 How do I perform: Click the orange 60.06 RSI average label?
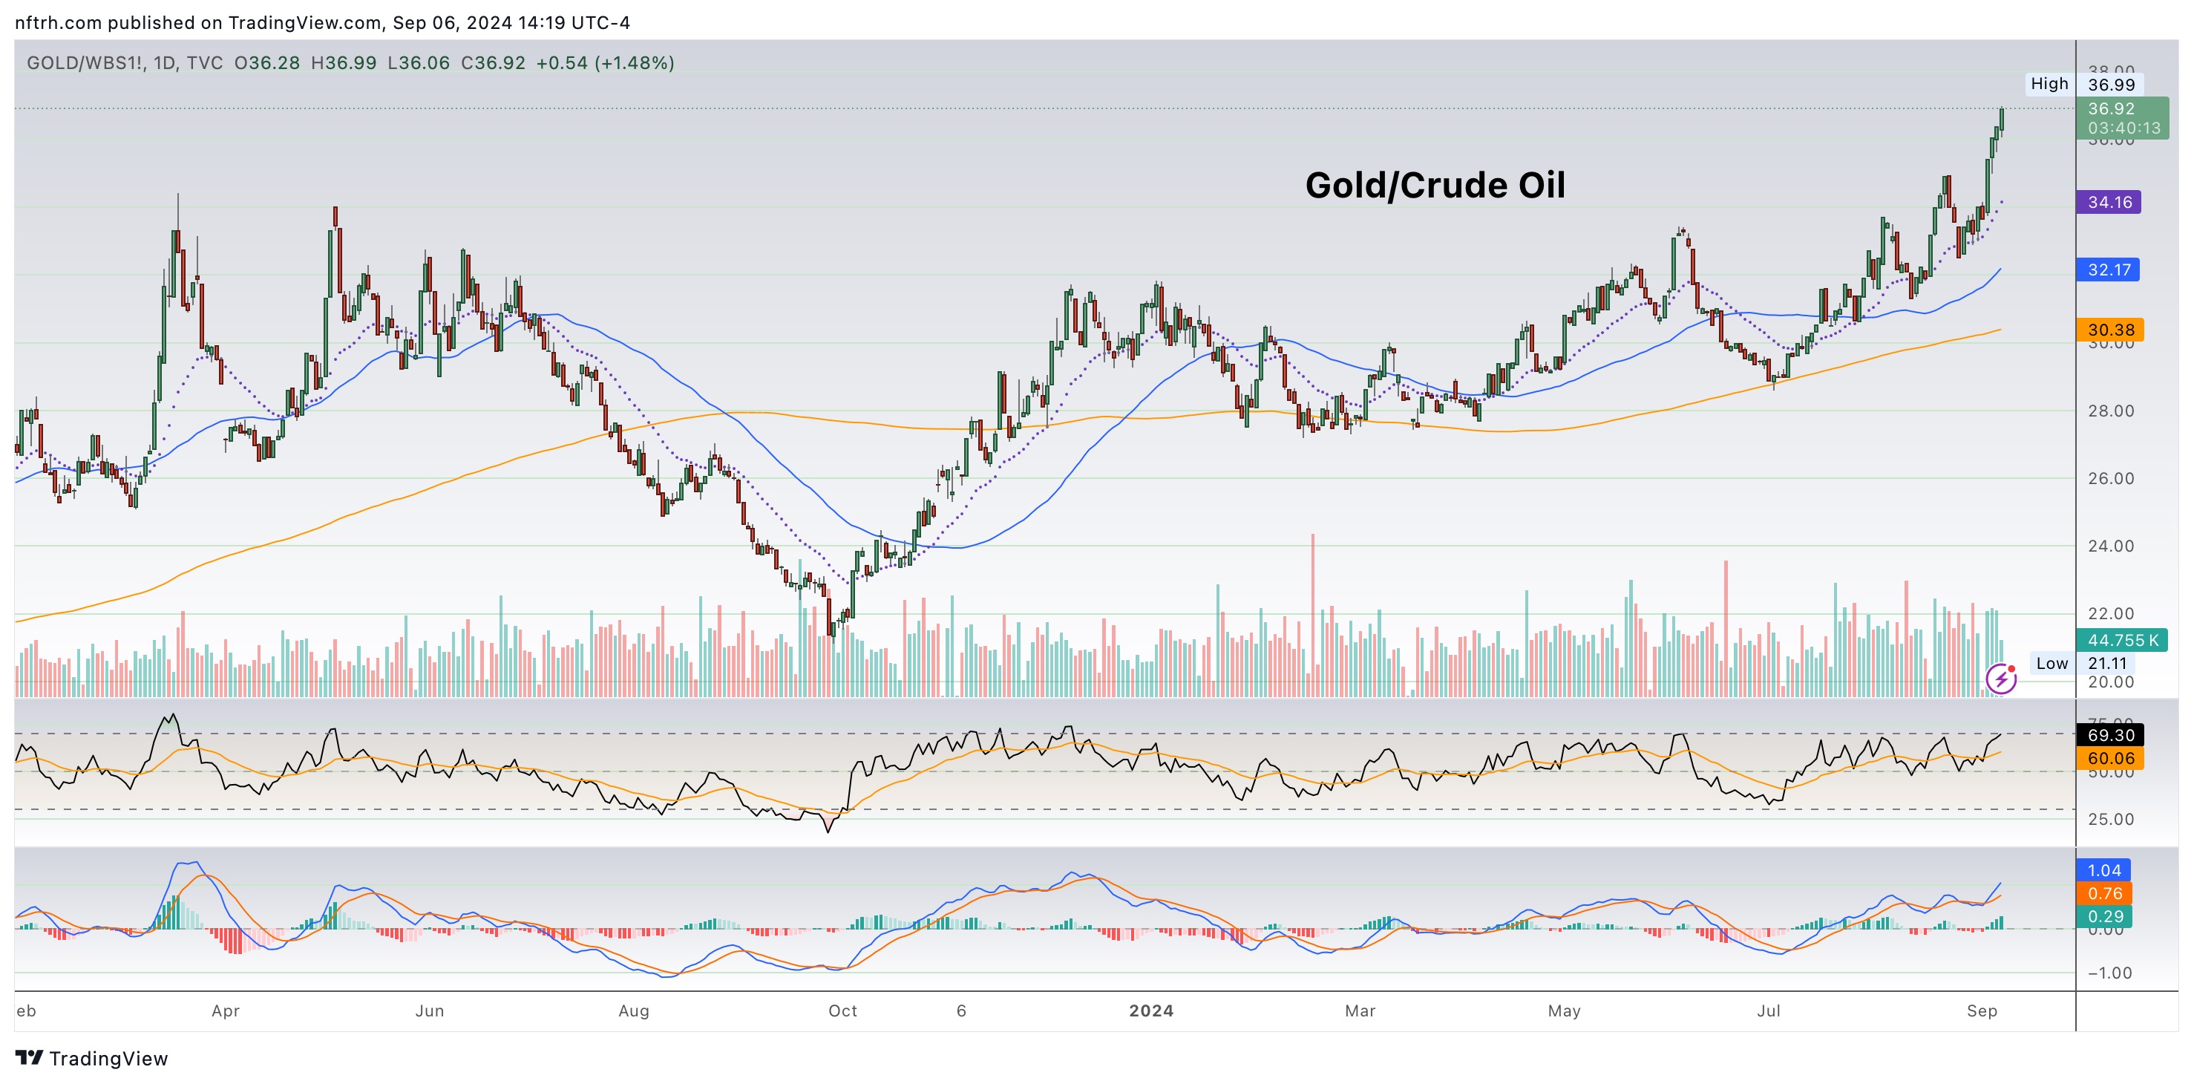(2111, 759)
